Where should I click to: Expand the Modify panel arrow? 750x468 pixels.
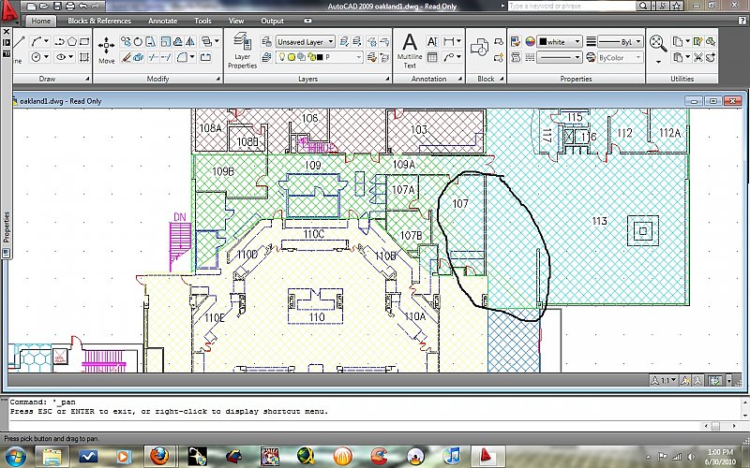pos(218,79)
